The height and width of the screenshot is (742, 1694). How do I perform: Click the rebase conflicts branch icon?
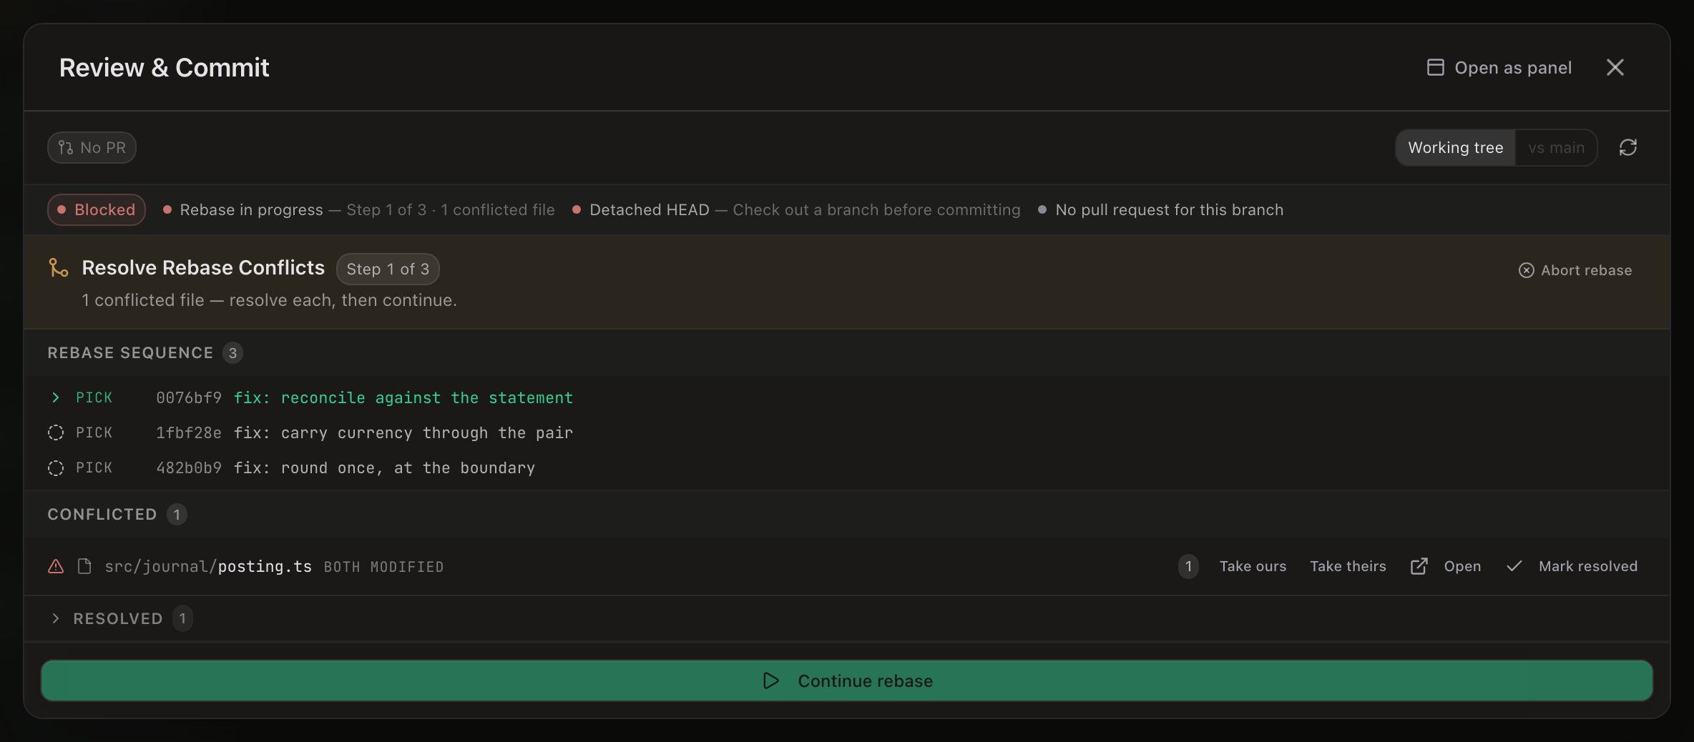coord(58,267)
